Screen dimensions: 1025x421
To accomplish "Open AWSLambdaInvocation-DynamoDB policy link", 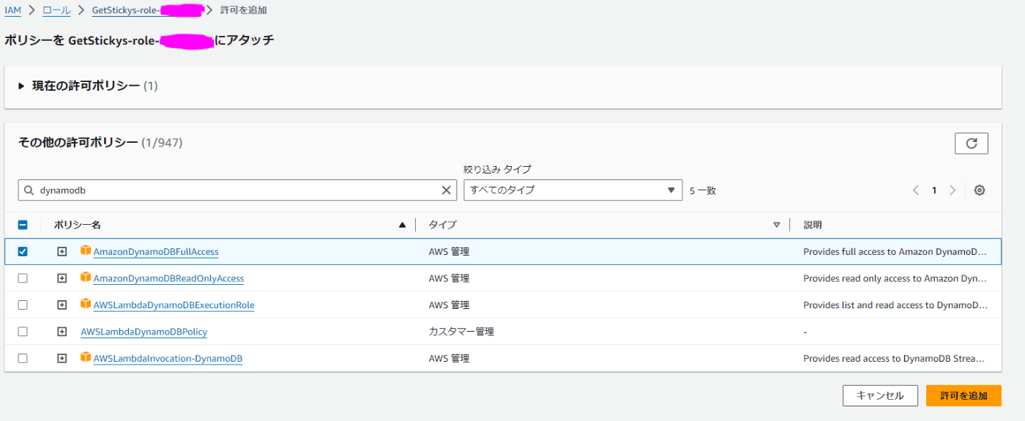I will coord(168,359).
